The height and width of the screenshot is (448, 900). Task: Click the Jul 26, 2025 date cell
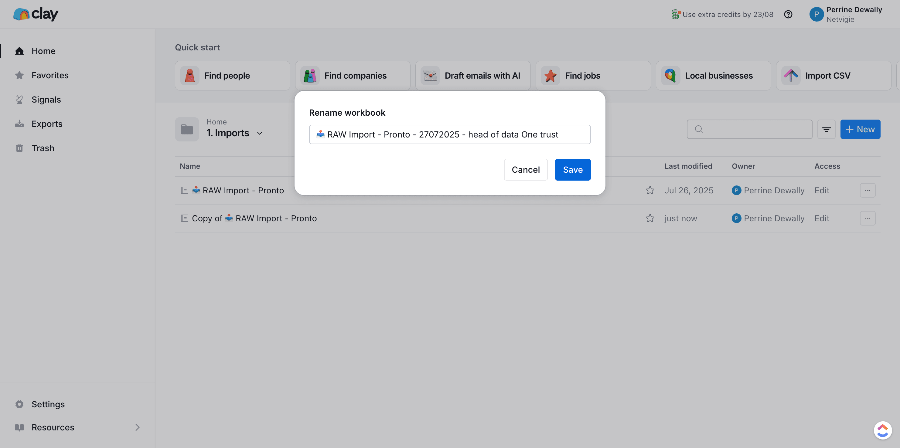[689, 190]
